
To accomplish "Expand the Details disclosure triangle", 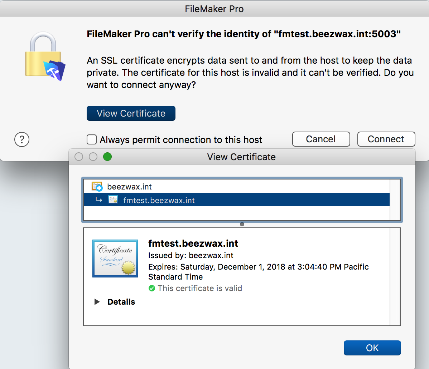I will [x=97, y=301].
